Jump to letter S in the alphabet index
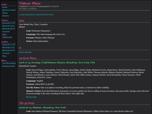The image size is (152, 114). click(46, 15)
